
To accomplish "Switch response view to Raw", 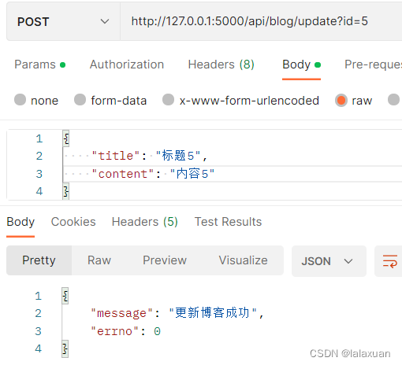I will tap(99, 260).
